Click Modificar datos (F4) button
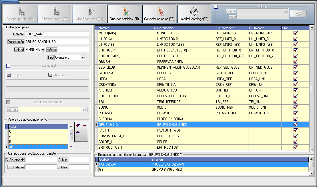317x187 pixels. coord(90,14)
